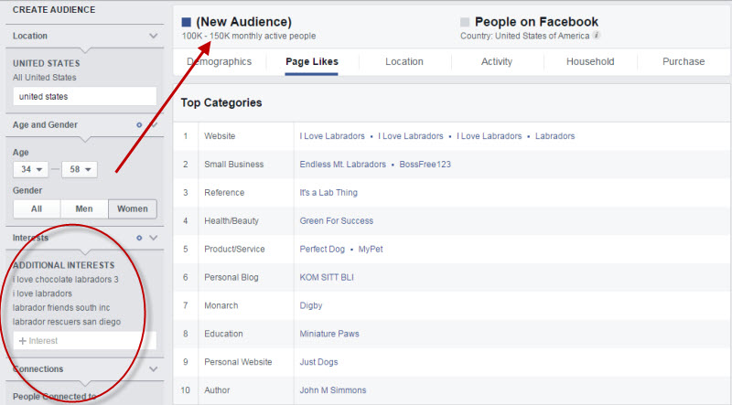Click the blue New Audience color square

(187, 22)
